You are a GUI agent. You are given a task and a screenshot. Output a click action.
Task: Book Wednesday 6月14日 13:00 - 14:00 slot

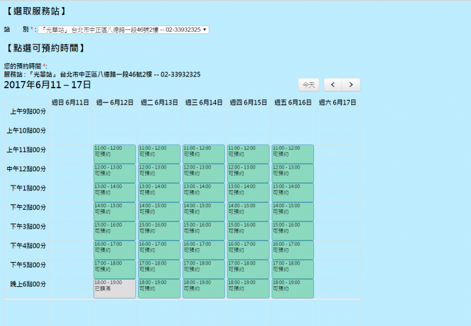click(203, 193)
